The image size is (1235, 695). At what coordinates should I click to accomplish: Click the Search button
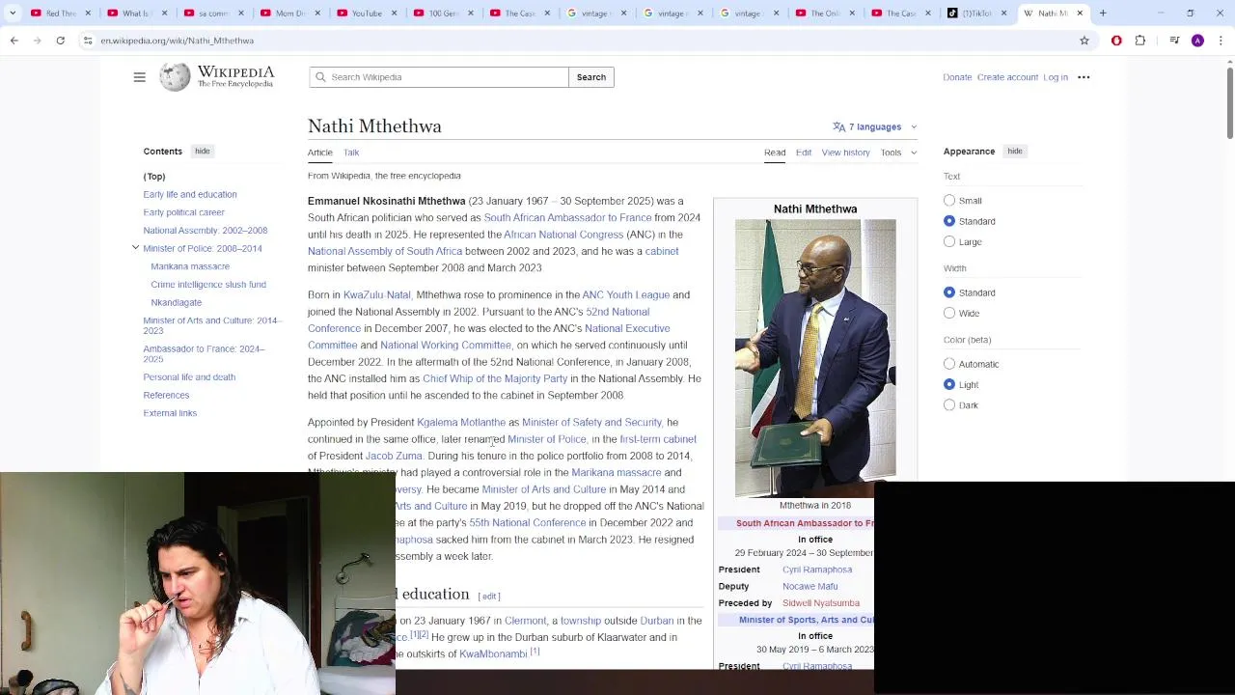tap(591, 77)
